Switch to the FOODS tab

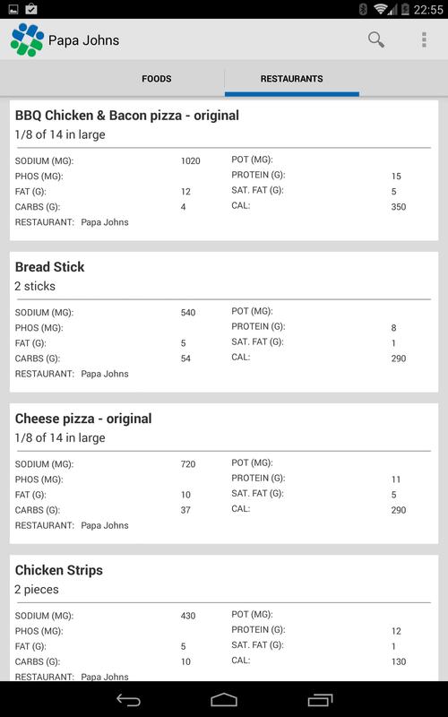[x=157, y=79]
